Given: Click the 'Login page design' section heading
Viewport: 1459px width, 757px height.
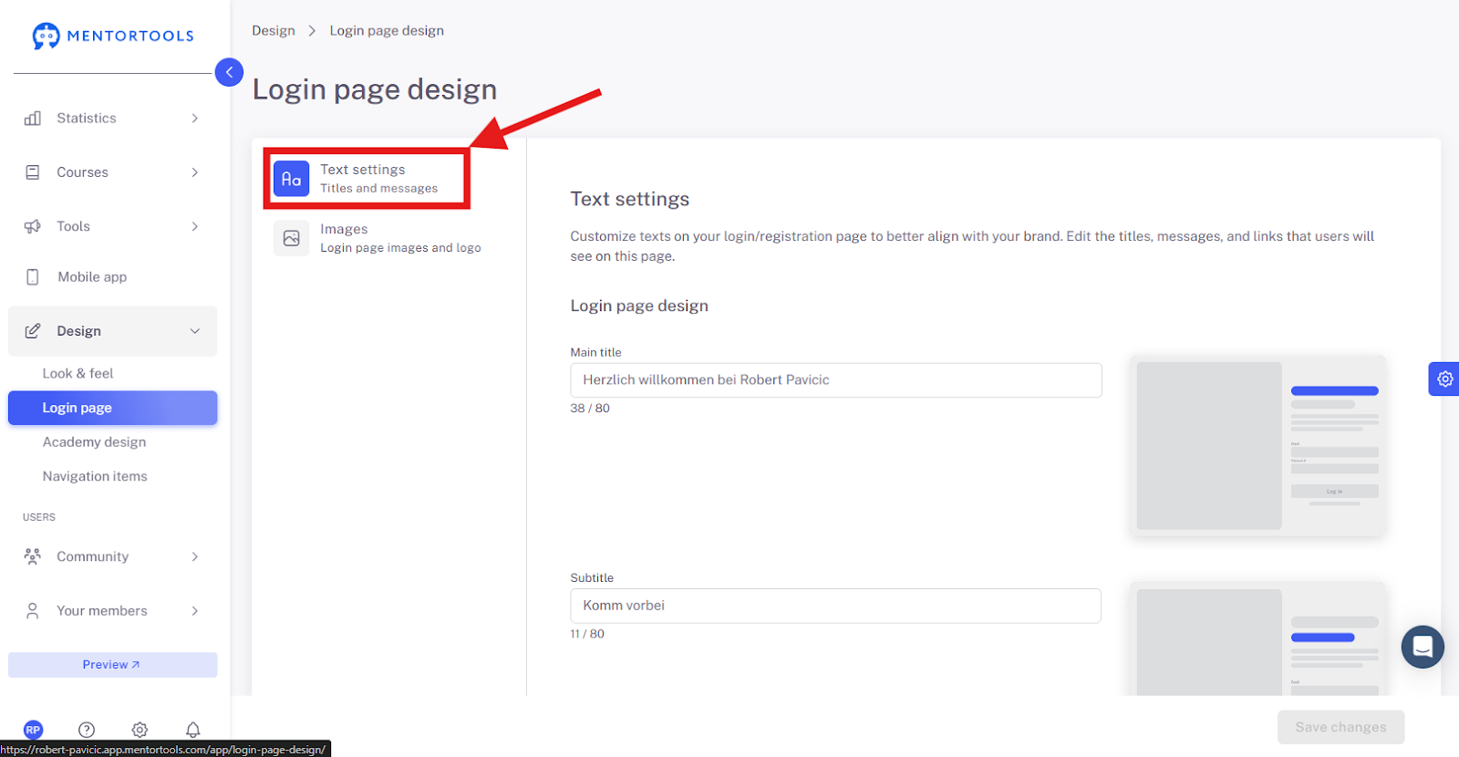Looking at the screenshot, I should (x=639, y=306).
